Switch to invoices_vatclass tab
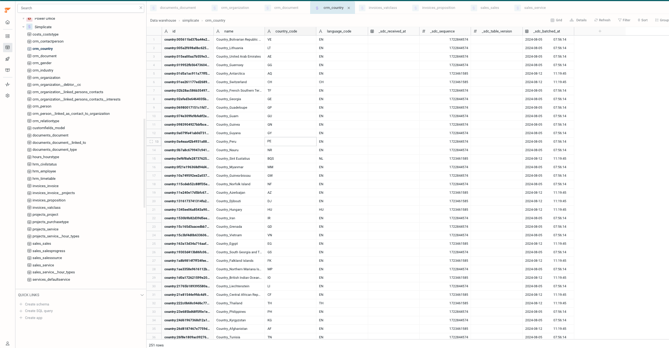 pyautogui.click(x=378, y=8)
